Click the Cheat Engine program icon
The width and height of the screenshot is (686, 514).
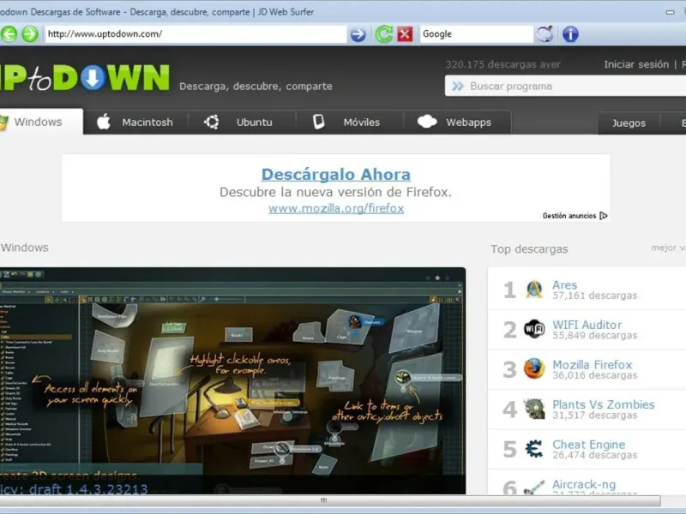[534, 449]
